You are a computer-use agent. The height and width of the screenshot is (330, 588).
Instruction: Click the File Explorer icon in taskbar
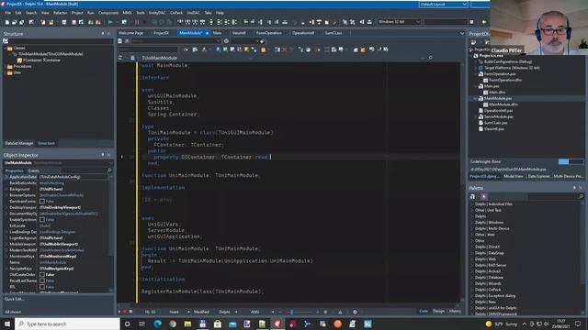point(187,324)
